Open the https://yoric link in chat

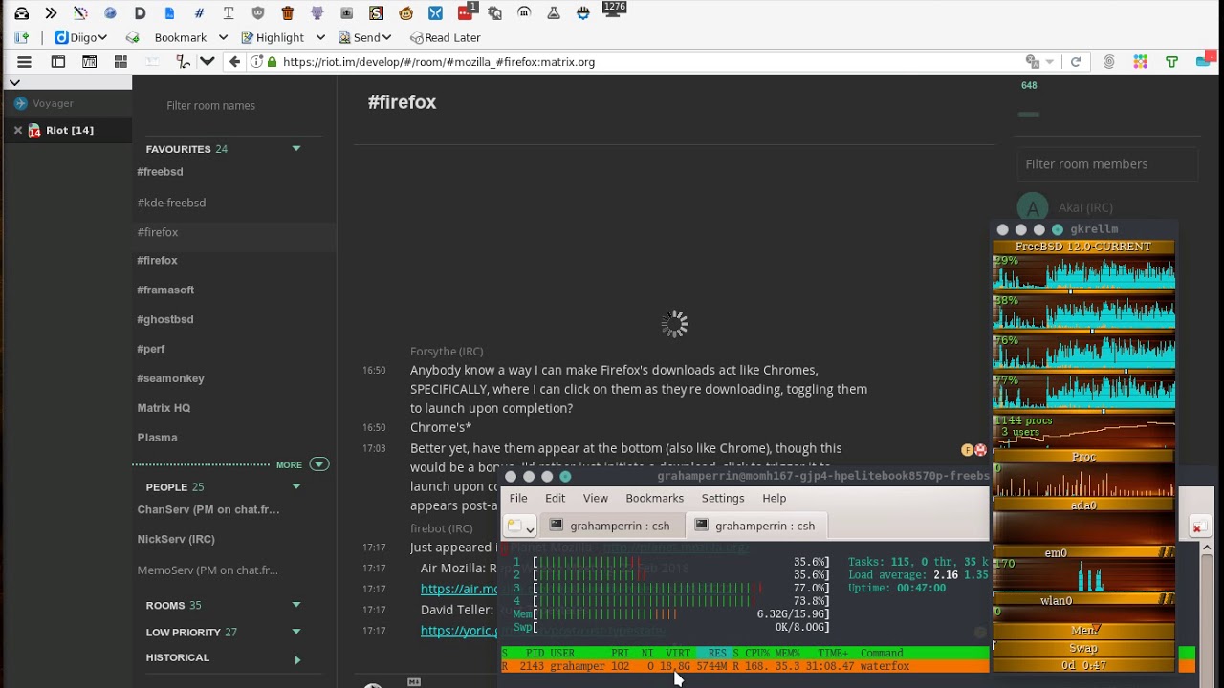(459, 631)
